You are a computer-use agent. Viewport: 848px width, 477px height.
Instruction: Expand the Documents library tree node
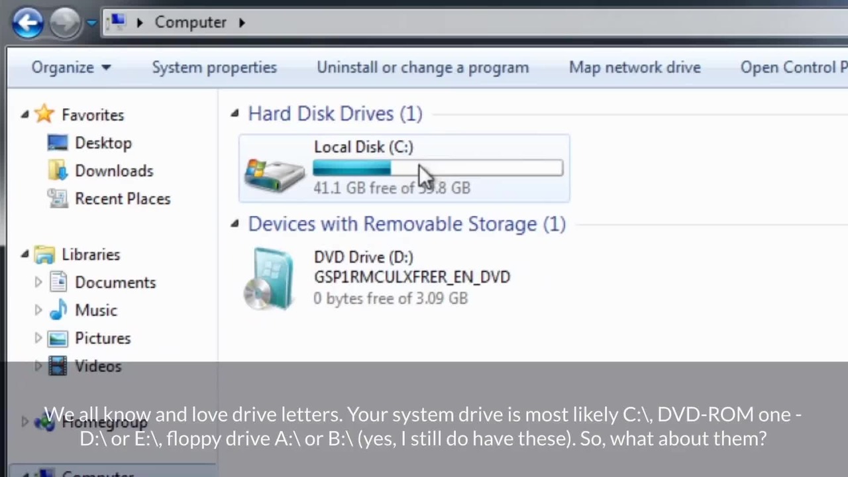pos(38,282)
